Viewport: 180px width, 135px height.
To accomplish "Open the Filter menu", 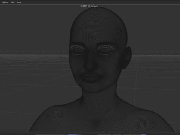I will coord(12,2).
